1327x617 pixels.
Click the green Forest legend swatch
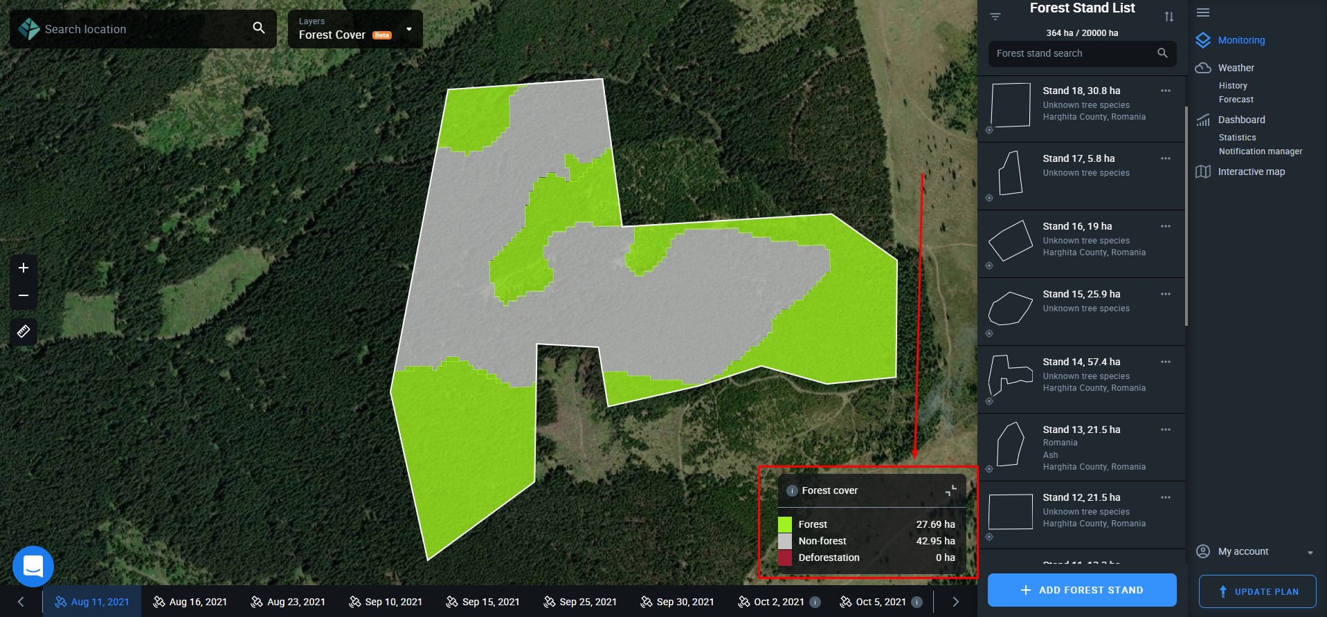click(785, 524)
